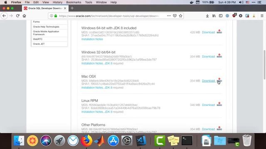Open the Edit menu
The image size is (266, 149).
(36, 2)
